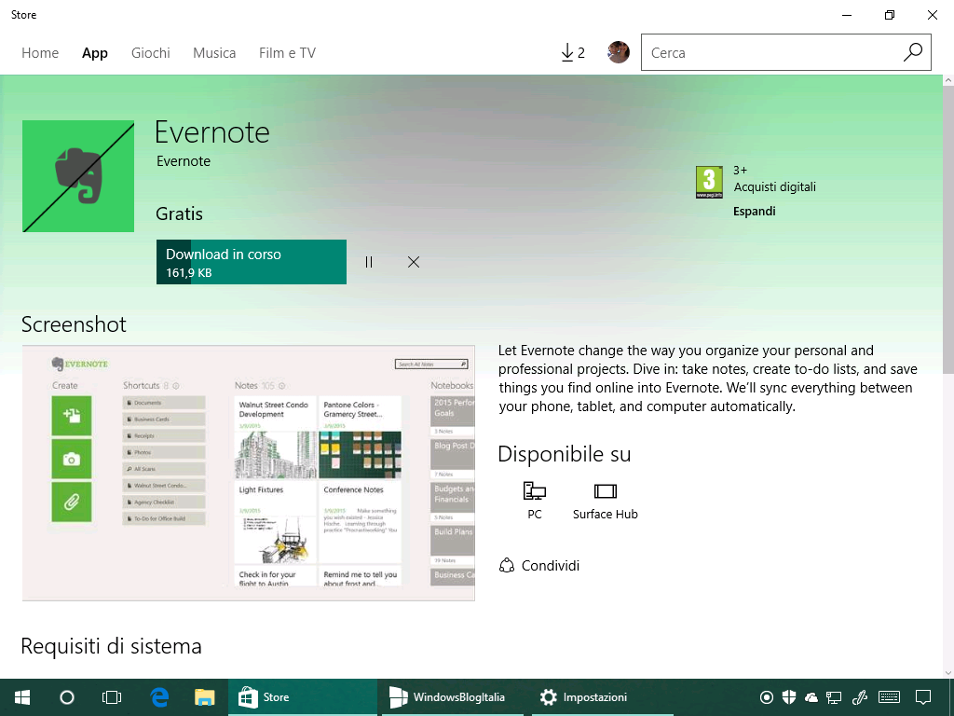The image size is (954, 716).
Task: Click the PEGI 3 rating badge
Action: click(x=709, y=182)
